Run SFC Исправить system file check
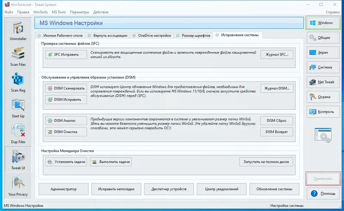Screen dimensions: 344x211 click(66, 54)
